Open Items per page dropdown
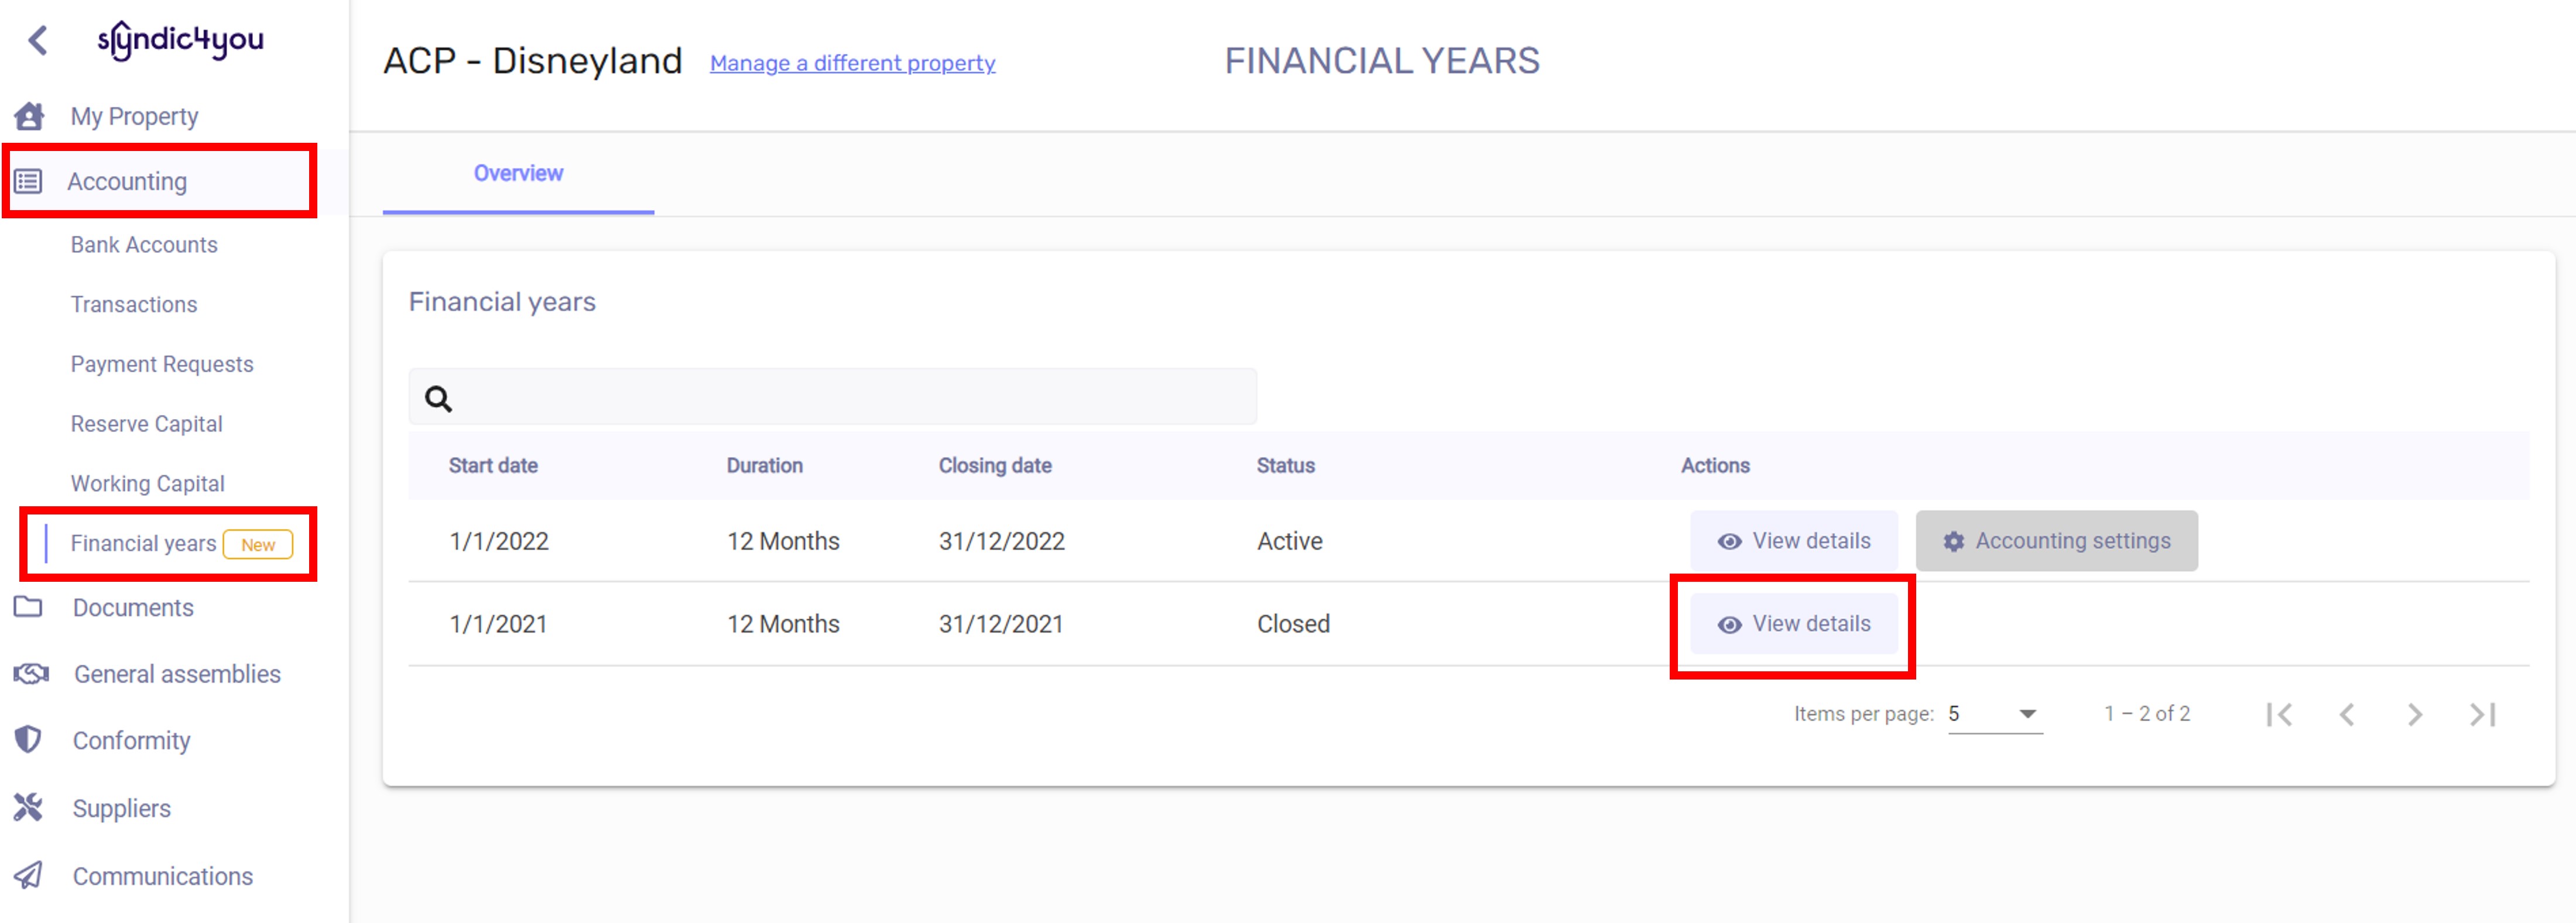This screenshot has height=923, width=2576. tap(1995, 714)
